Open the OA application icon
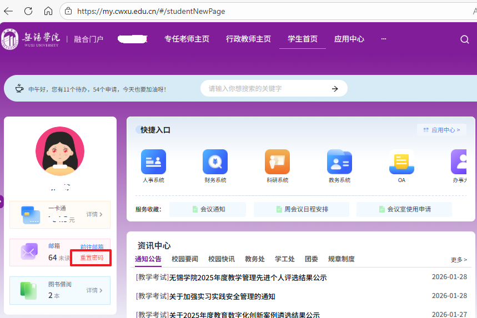 [401, 162]
